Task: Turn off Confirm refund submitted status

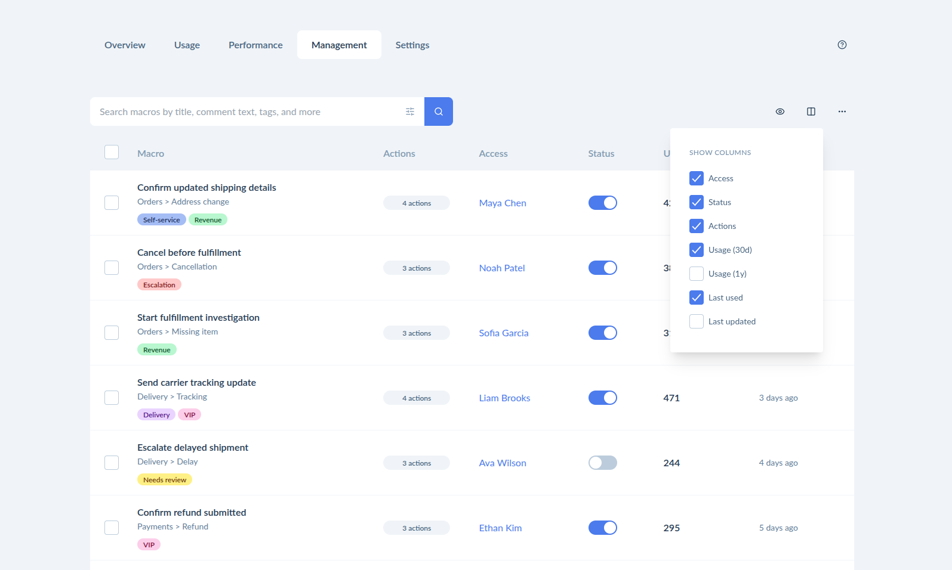Action: pos(603,528)
